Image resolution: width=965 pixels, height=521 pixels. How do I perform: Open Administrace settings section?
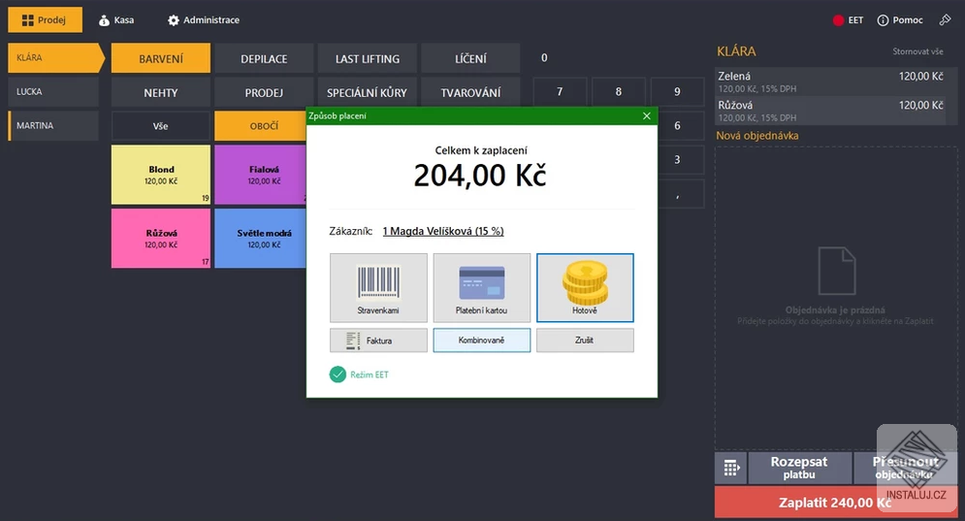pyautogui.click(x=203, y=19)
